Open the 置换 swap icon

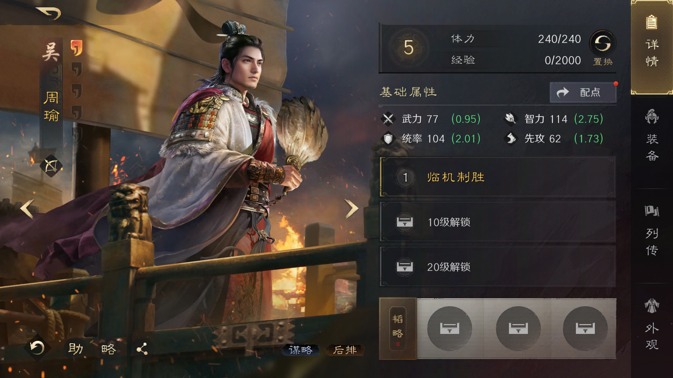click(x=603, y=43)
